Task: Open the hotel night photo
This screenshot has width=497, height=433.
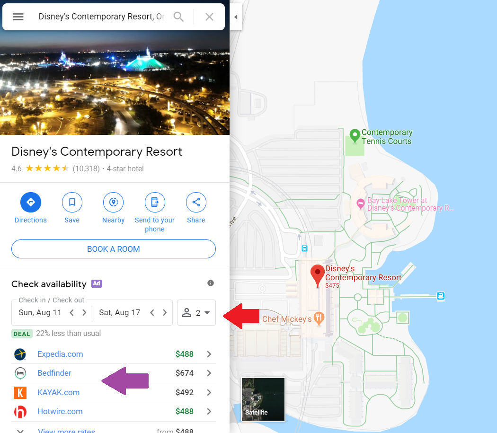Action: click(115, 82)
